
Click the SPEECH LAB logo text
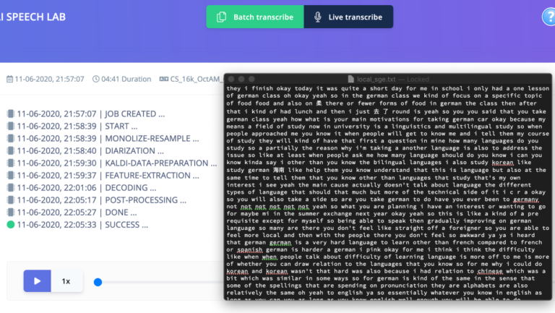(33, 17)
